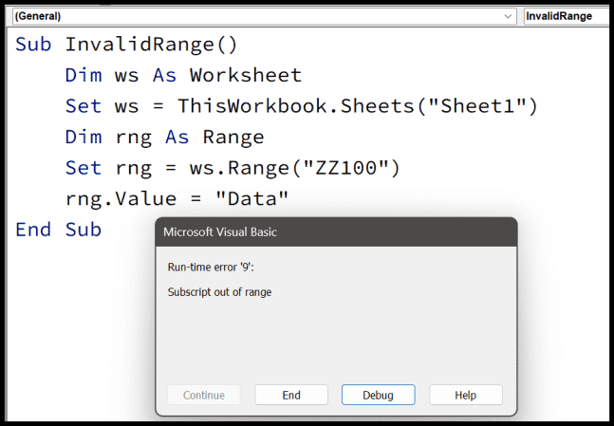Click the "Subscript out of range" text

tap(219, 292)
